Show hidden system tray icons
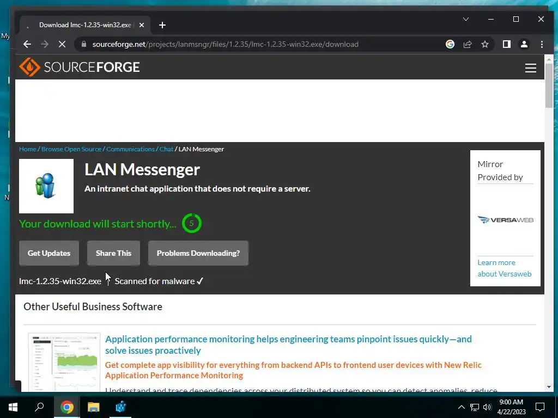This screenshot has width=558, height=418. pos(461,407)
